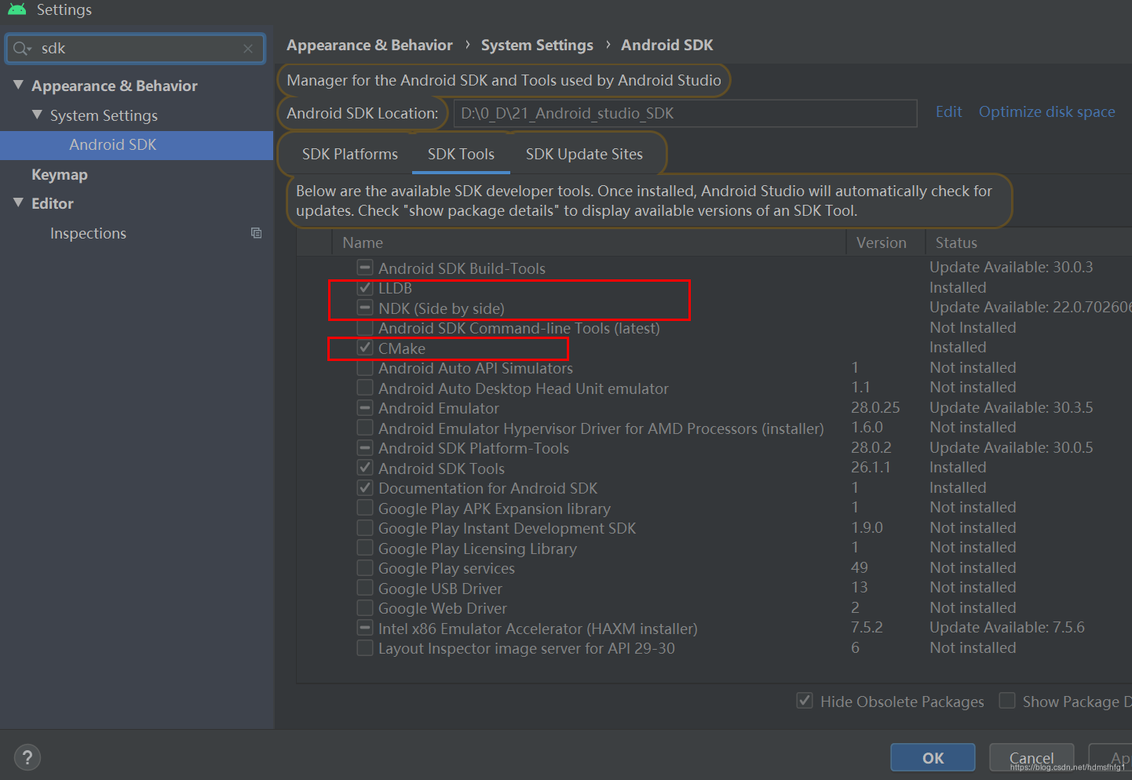The width and height of the screenshot is (1132, 780).
Task: Click status 'Update Available: 30.3.5'
Action: click(1011, 407)
